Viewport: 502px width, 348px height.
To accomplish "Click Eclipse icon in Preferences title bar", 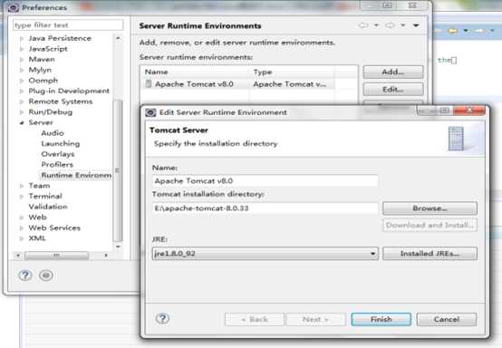I will [x=13, y=7].
